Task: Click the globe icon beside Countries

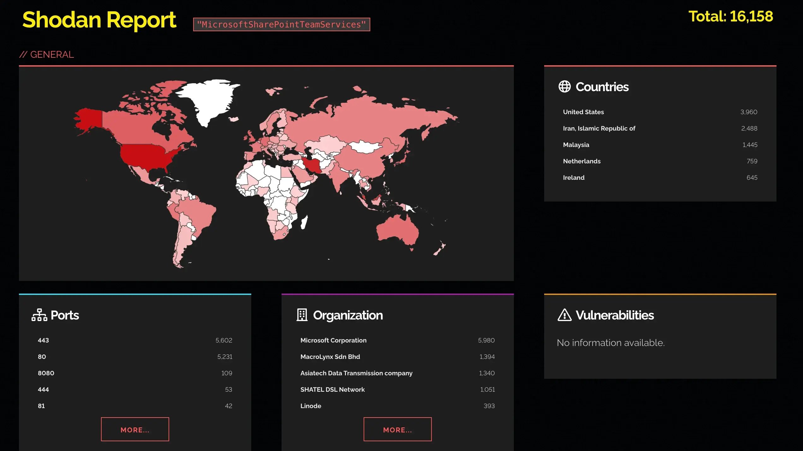Action: click(x=564, y=87)
